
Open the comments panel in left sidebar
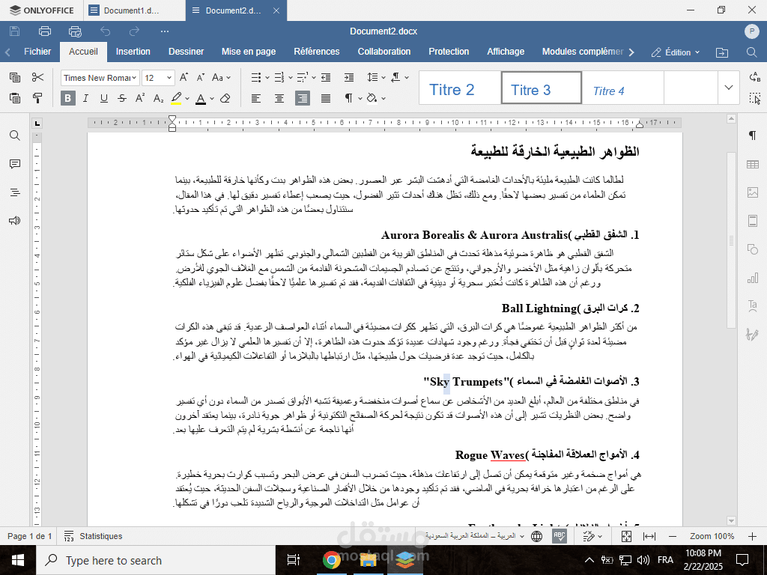click(x=15, y=164)
